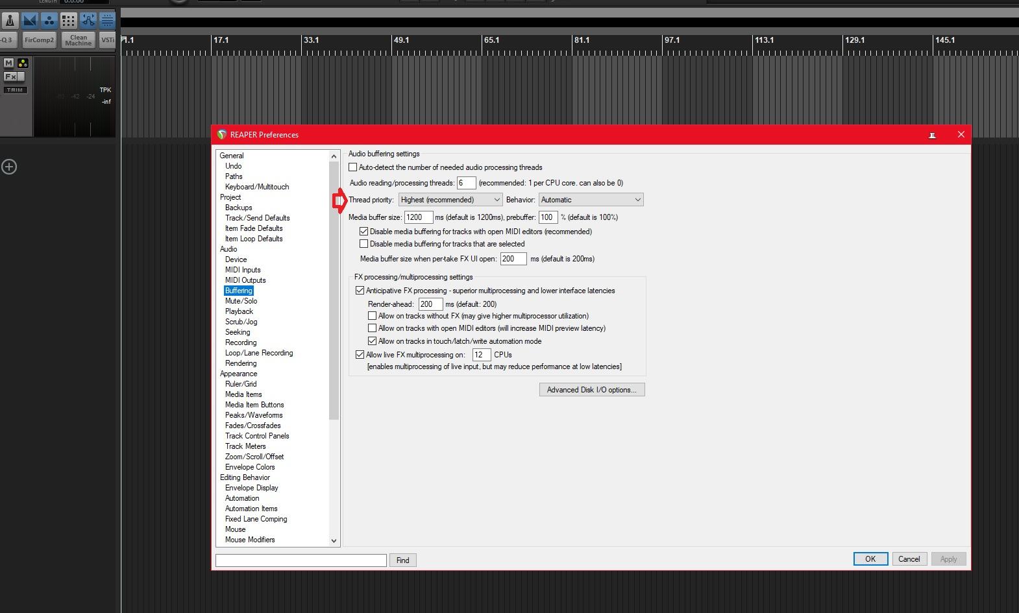Click the REAPER logo in Preferences title bar
The image size is (1019, 613).
(x=222, y=134)
